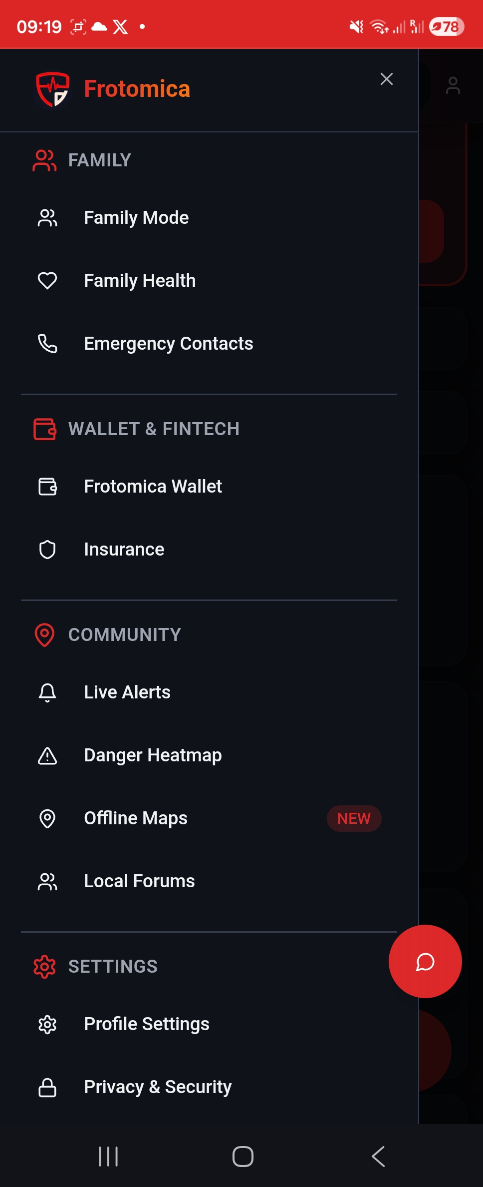Open the red chat bubble button

(x=425, y=962)
